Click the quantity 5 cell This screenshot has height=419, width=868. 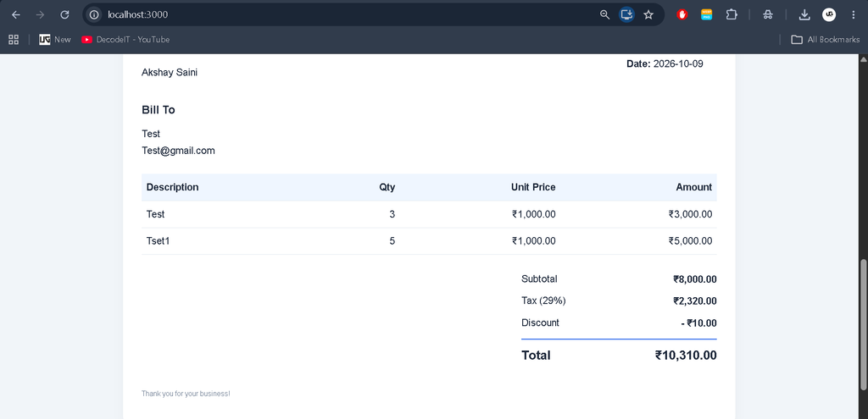point(392,241)
